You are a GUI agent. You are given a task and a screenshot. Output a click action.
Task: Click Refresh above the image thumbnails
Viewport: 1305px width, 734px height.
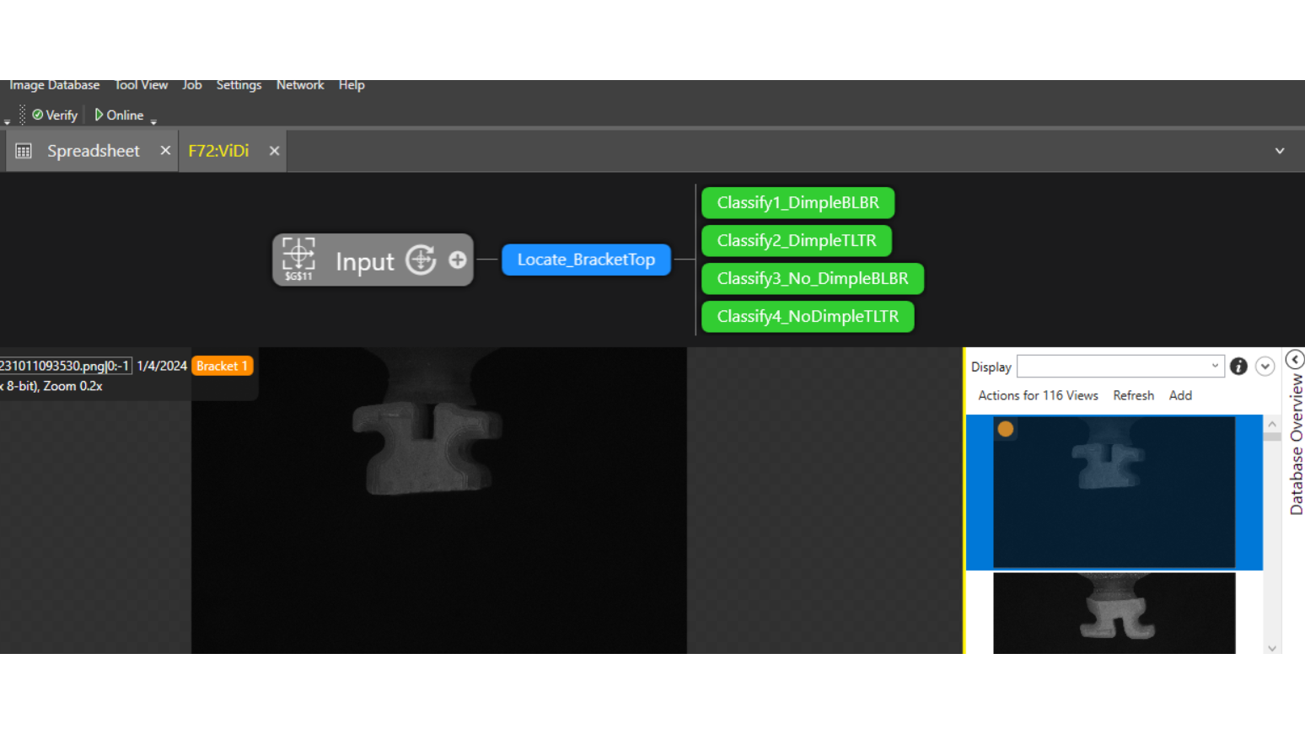coord(1133,394)
